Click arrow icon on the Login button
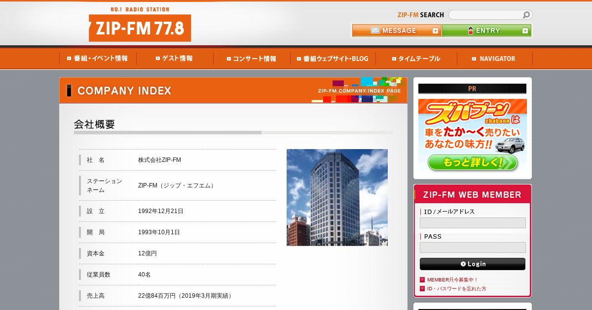592x310 pixels. click(x=463, y=264)
